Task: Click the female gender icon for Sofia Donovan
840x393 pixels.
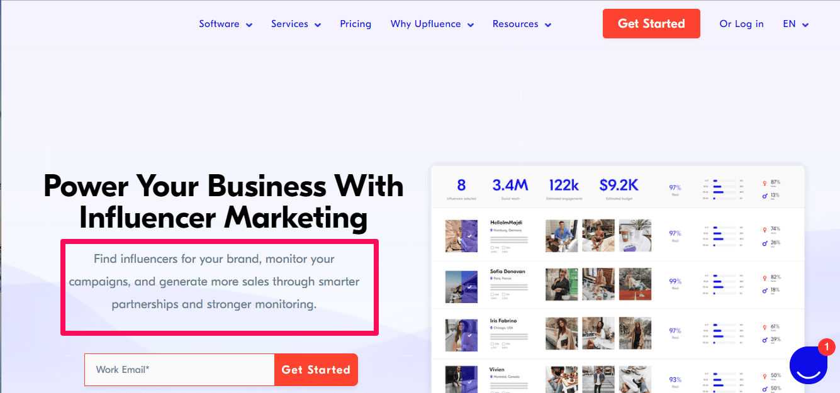Action: 764,277
